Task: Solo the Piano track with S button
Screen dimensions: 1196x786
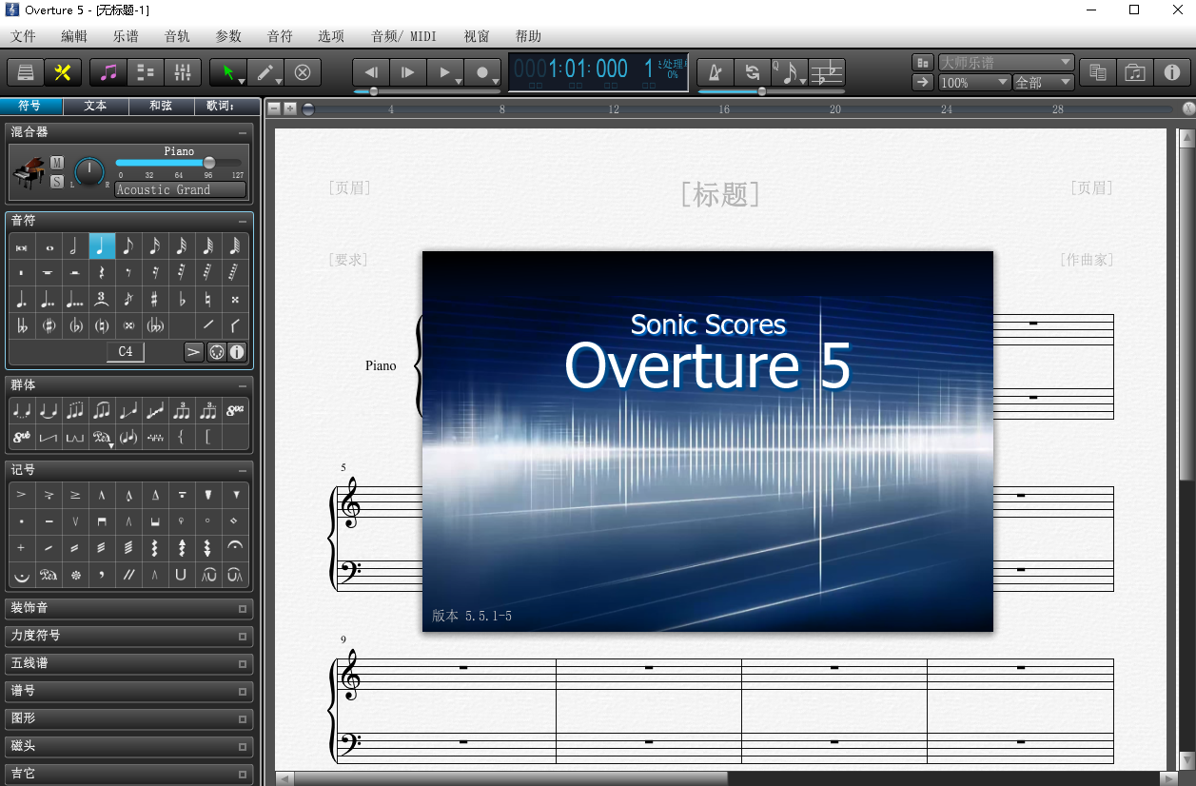Action: coord(57,182)
